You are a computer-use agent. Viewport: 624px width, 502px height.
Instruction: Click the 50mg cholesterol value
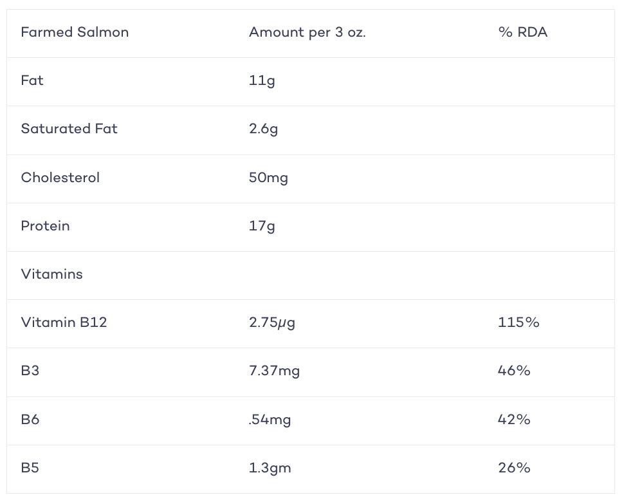268,178
